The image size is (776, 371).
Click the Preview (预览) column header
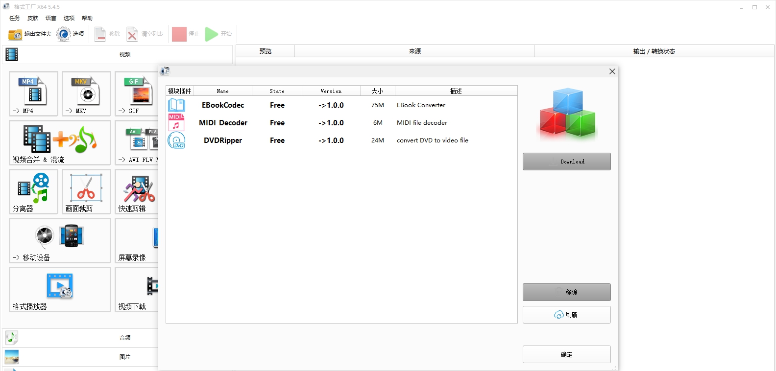pos(266,51)
